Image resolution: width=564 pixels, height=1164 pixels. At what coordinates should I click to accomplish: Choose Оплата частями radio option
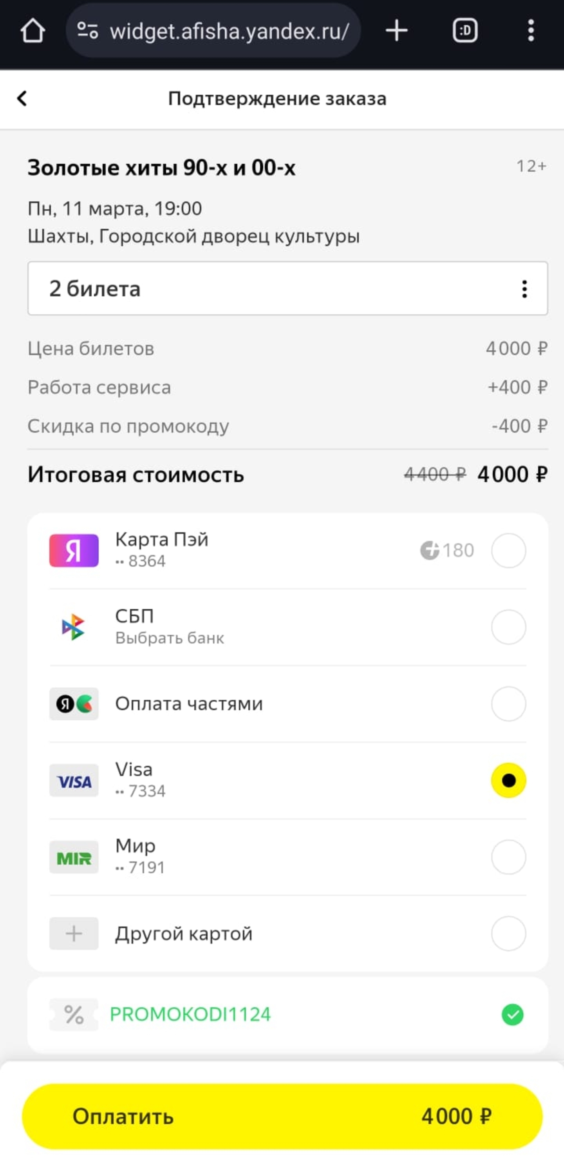click(508, 703)
